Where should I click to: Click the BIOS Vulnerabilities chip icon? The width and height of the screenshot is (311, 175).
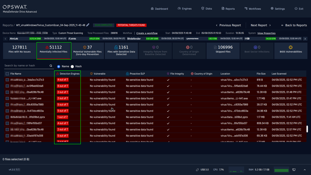pyautogui.click(x=291, y=47)
